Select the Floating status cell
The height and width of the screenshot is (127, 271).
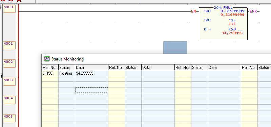67,73
